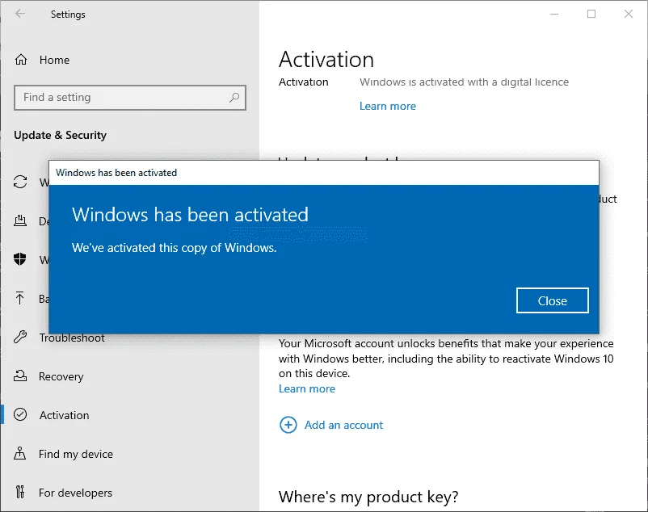
Task: Maximize the Settings window
Action: (x=591, y=14)
